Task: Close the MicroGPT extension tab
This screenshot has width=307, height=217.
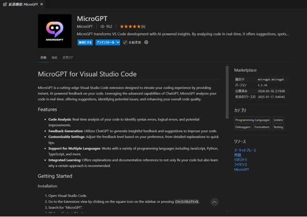Action: click(x=41, y=4)
